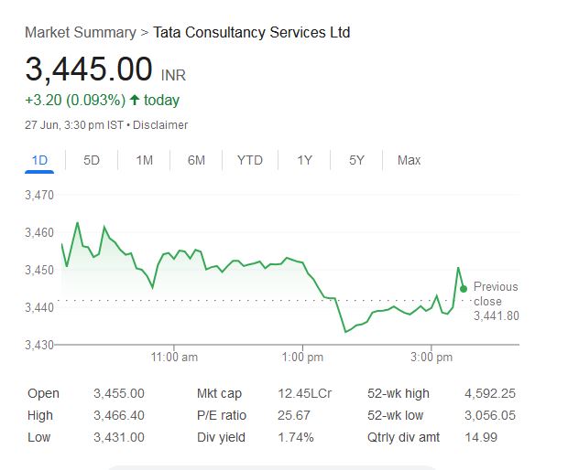This screenshot has height=470, width=568.
Task: Click the 1:00 pm axis label
Action: pos(302,357)
